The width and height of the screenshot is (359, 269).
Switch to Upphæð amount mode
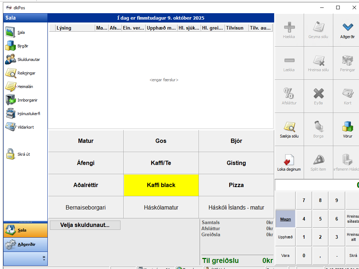pyautogui.click(x=285, y=237)
